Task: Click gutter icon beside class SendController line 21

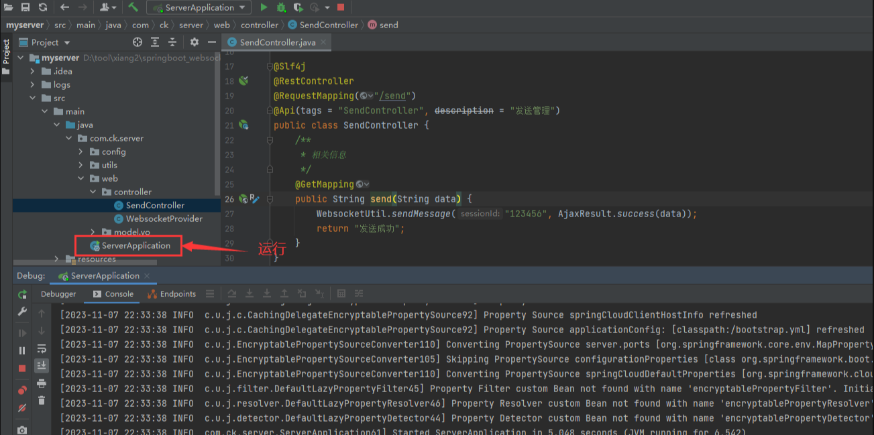Action: coord(243,125)
